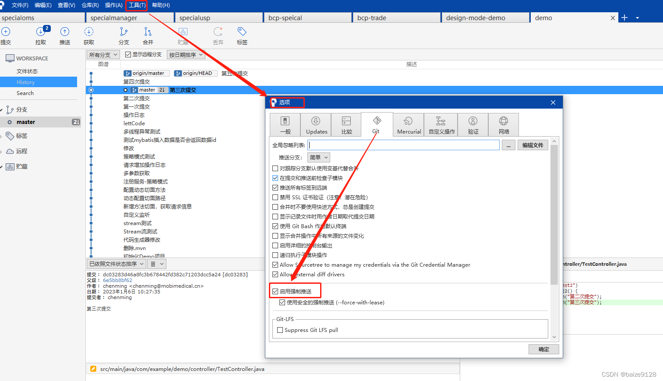663x381 pixels.
Task: Open the 一般 (General) options tab
Action: pyautogui.click(x=285, y=125)
